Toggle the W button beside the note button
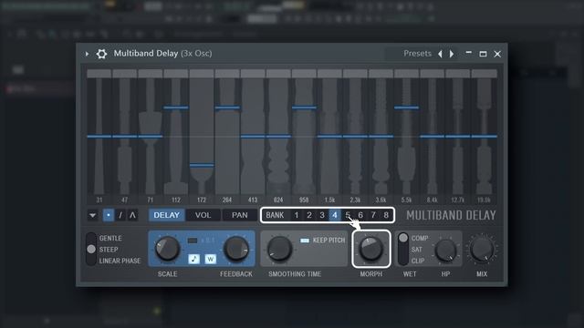Image resolution: width=584 pixels, height=328 pixels. pyautogui.click(x=211, y=259)
